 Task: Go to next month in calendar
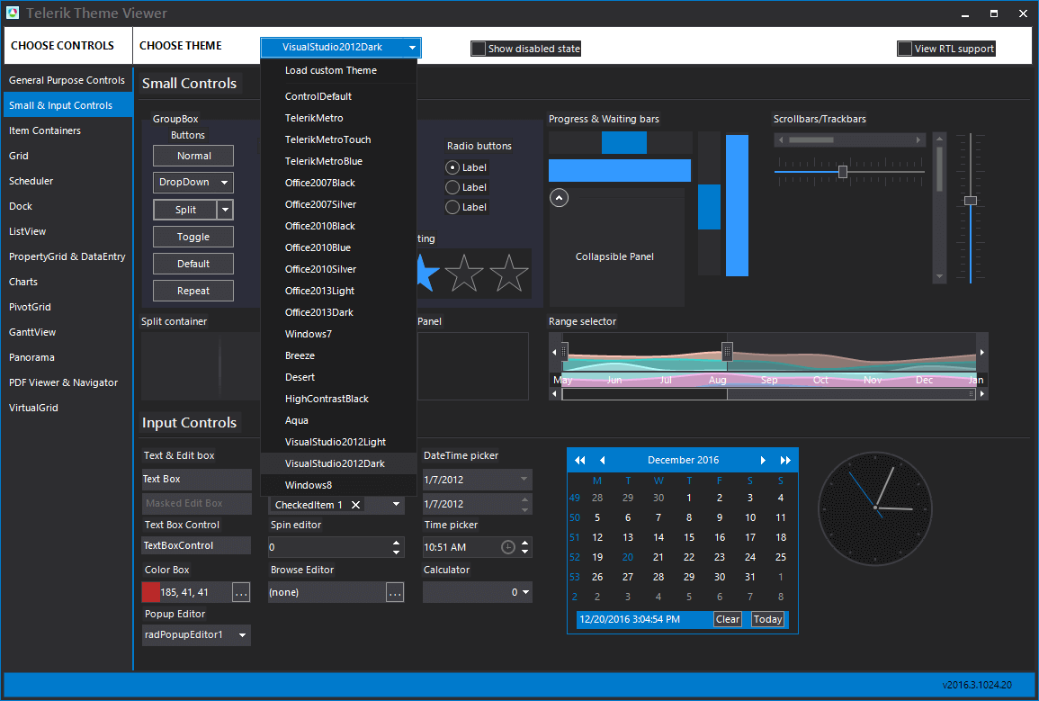click(763, 460)
